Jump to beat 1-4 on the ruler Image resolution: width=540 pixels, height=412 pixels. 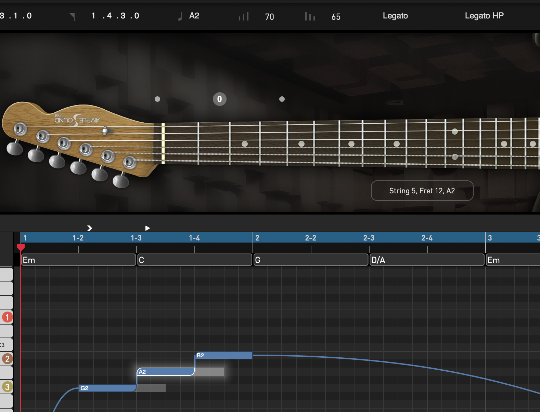pos(194,238)
